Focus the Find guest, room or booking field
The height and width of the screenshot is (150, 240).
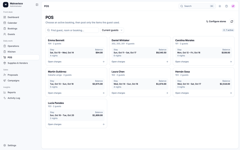pos(72,30)
